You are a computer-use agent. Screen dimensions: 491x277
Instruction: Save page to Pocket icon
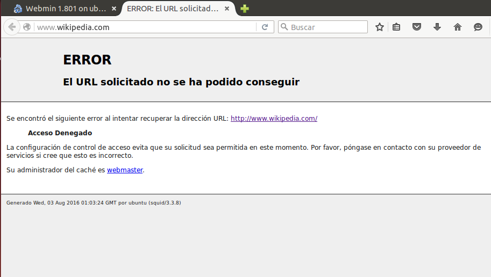coord(417,27)
